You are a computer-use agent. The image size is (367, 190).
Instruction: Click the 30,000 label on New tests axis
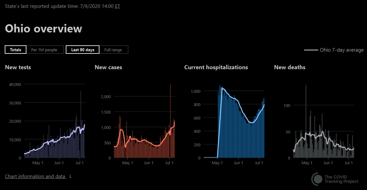(x=15, y=103)
